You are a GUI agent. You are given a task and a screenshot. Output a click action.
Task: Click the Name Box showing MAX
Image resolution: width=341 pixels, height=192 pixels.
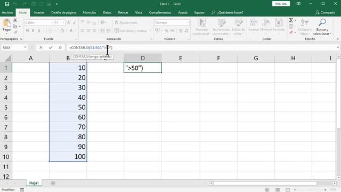click(x=12, y=47)
